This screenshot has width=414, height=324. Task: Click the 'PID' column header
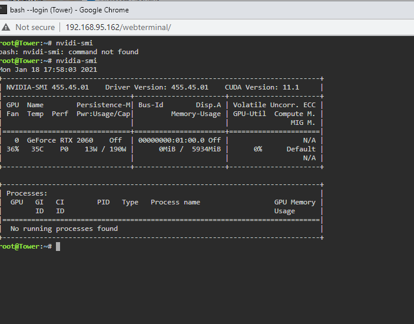103,202
